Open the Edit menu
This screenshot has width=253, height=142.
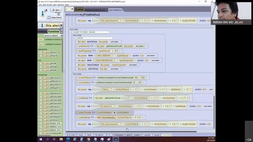44,5
